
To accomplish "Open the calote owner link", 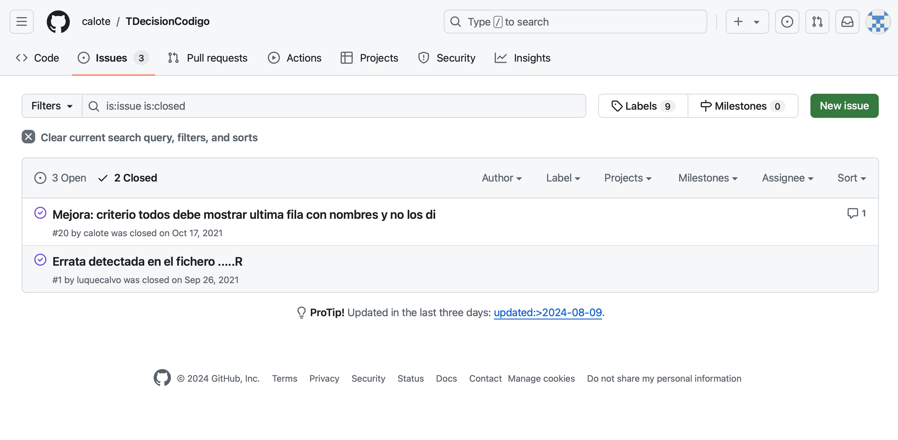I will coord(96,21).
